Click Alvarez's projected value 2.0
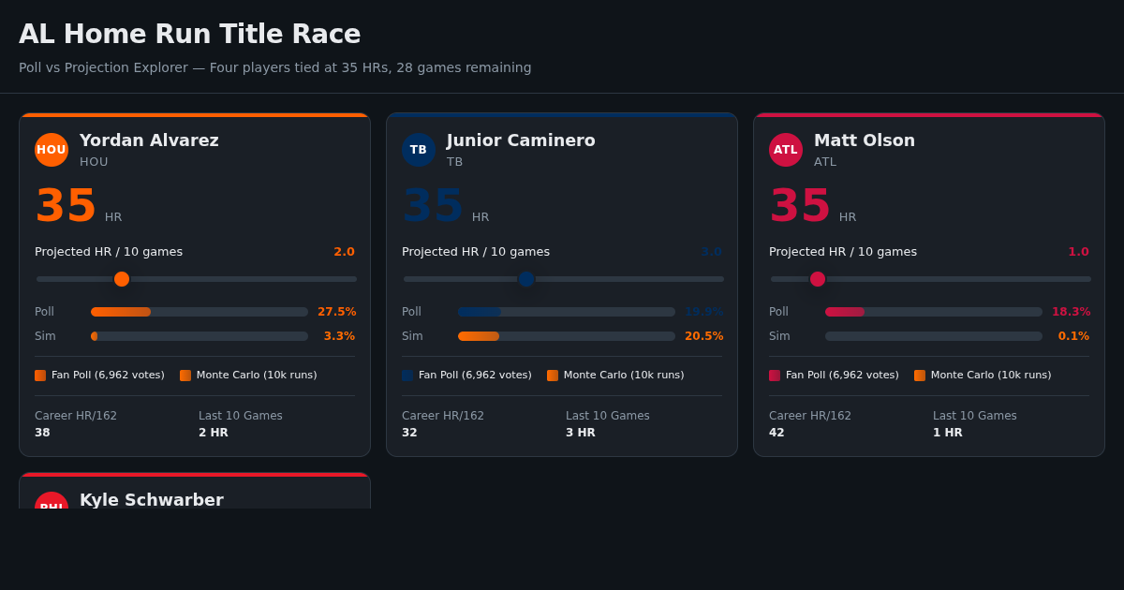The image size is (1124, 590). [x=345, y=252]
